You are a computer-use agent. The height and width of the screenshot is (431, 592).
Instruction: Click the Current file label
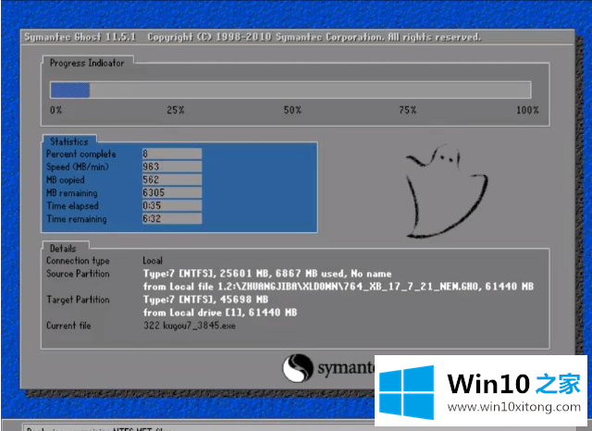tap(68, 326)
